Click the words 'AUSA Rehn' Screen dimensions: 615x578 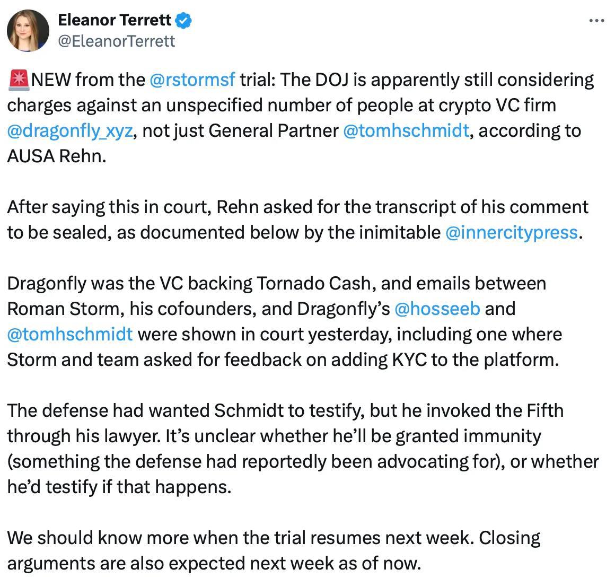56,156
